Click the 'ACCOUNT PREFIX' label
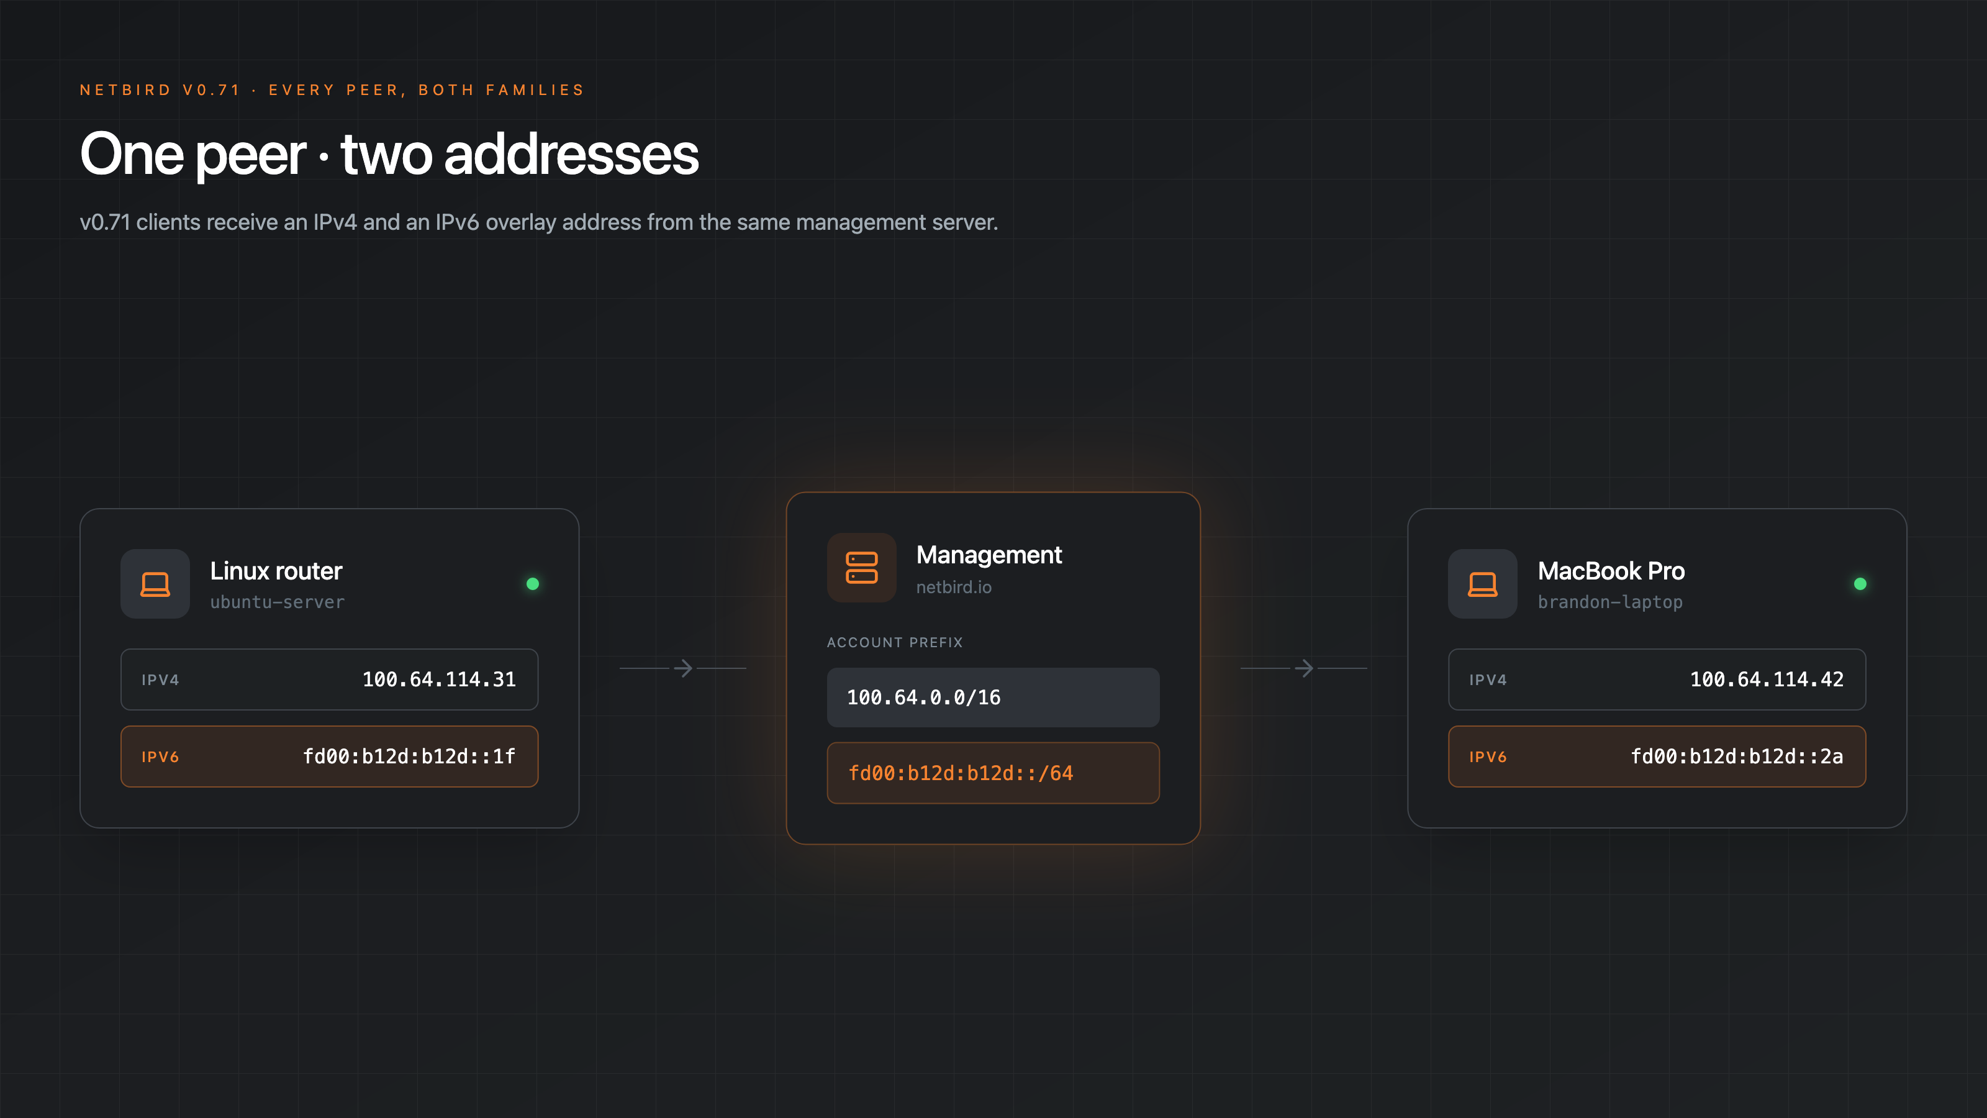The width and height of the screenshot is (1987, 1118). pyautogui.click(x=895, y=643)
